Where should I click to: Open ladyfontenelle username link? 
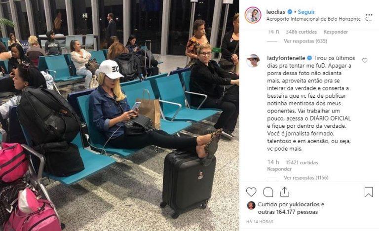coord(286,58)
